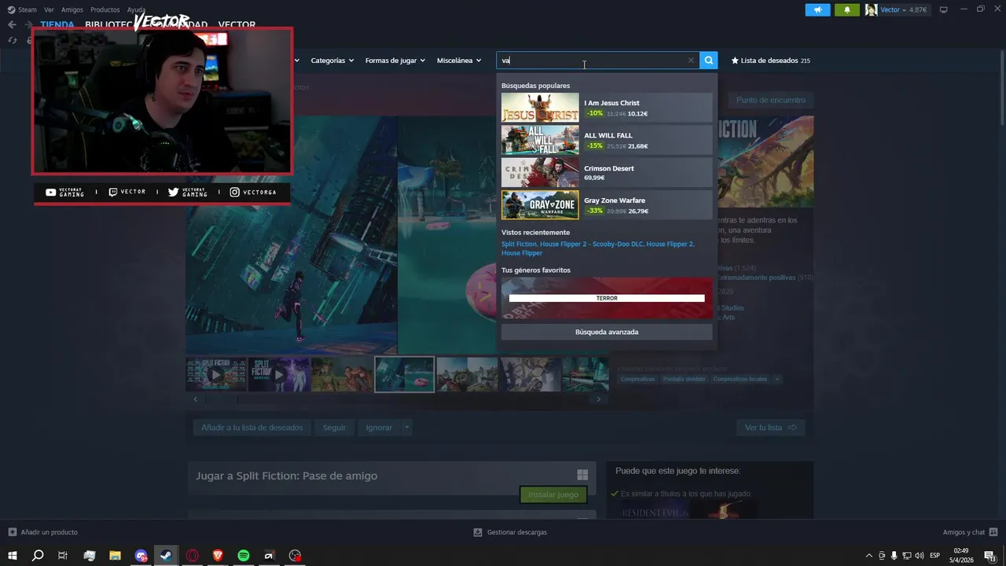
Task: Switch to the TIENDA tab
Action: pos(57,24)
